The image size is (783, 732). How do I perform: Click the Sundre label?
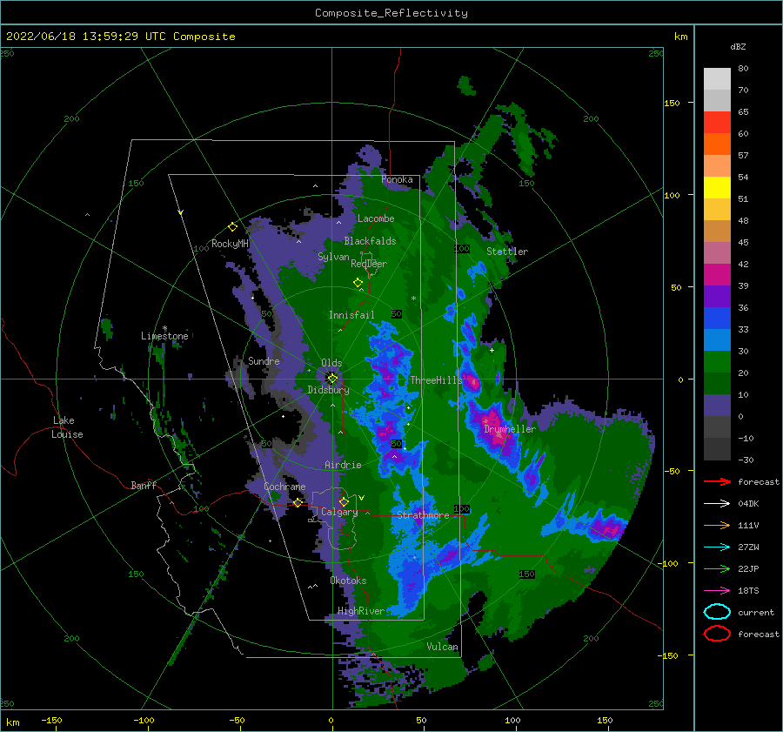264,360
